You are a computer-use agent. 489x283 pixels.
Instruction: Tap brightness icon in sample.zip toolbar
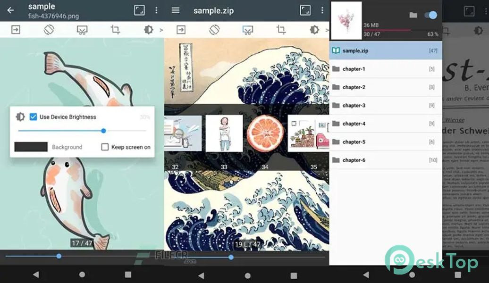click(x=314, y=30)
